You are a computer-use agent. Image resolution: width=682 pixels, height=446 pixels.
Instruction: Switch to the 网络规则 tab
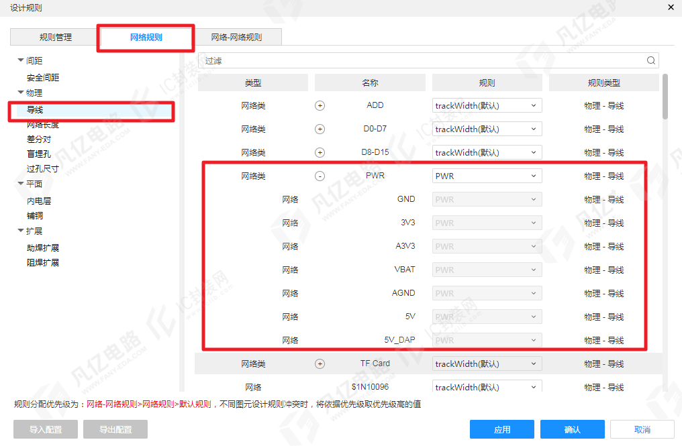click(146, 37)
